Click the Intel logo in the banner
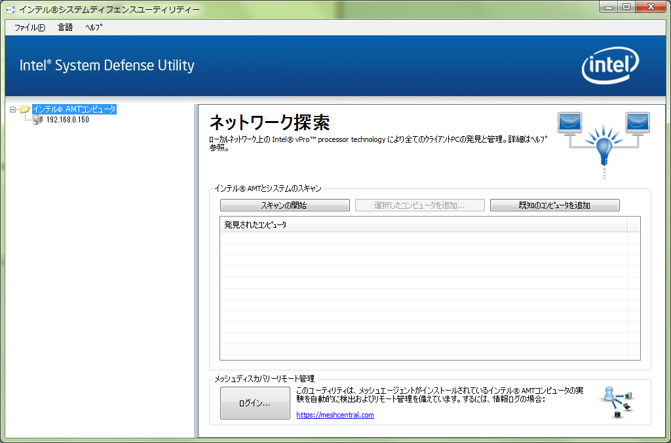This screenshot has height=443, width=671. coord(610,65)
